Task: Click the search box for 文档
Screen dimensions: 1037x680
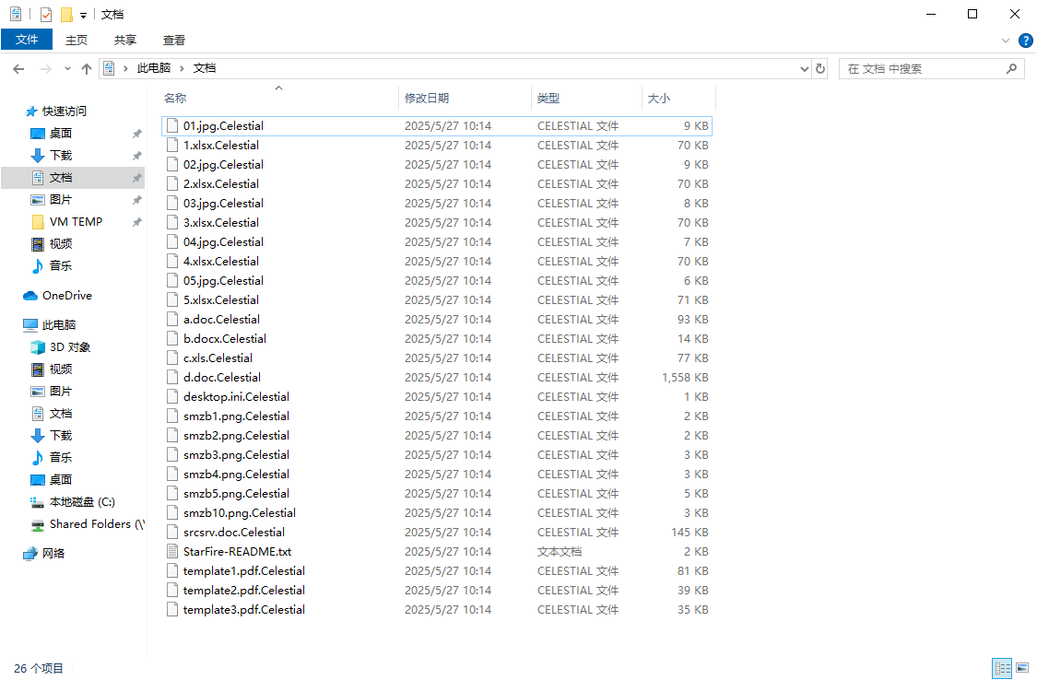Action: coord(922,69)
